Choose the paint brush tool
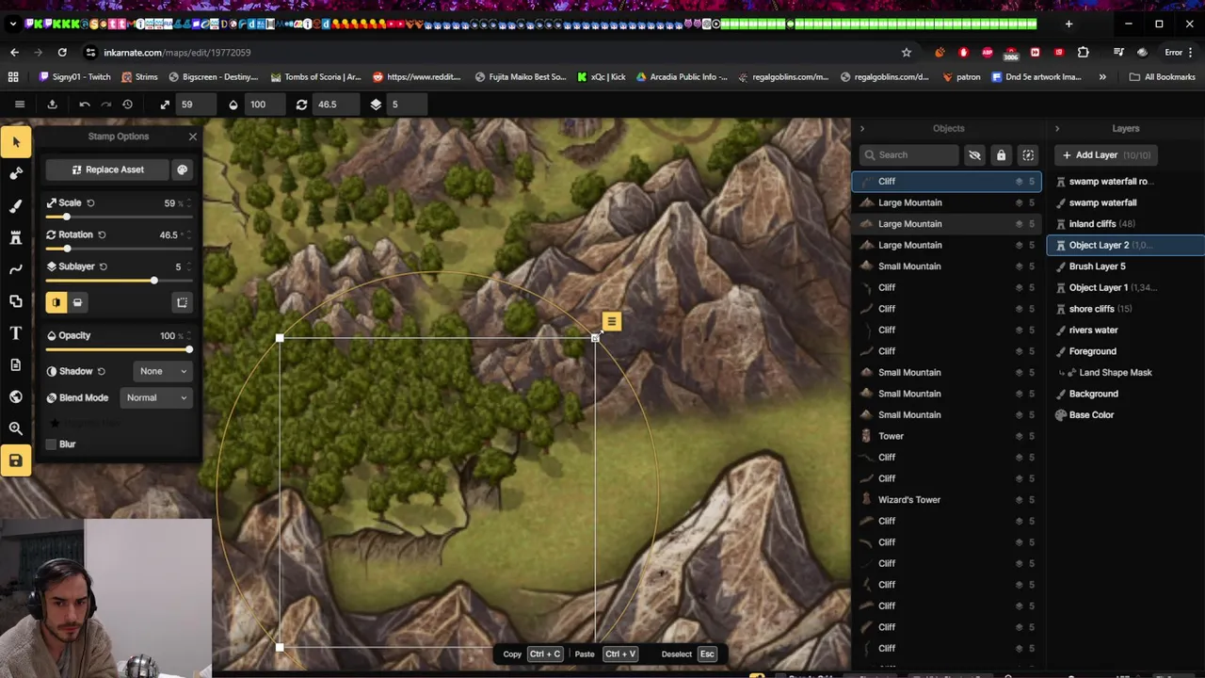1205x678 pixels. (x=15, y=206)
